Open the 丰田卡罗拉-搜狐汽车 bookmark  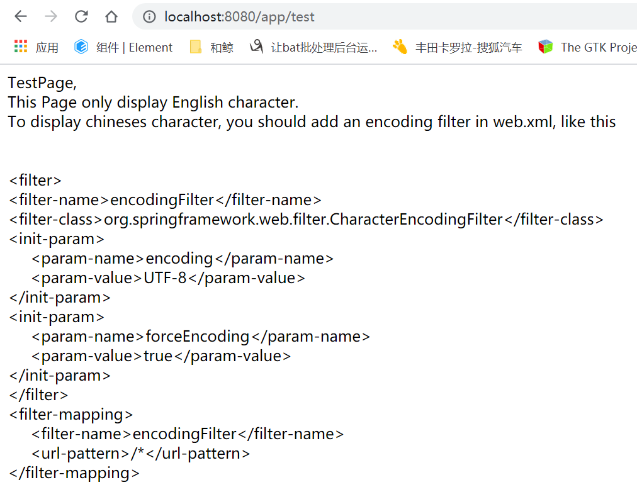tap(457, 47)
